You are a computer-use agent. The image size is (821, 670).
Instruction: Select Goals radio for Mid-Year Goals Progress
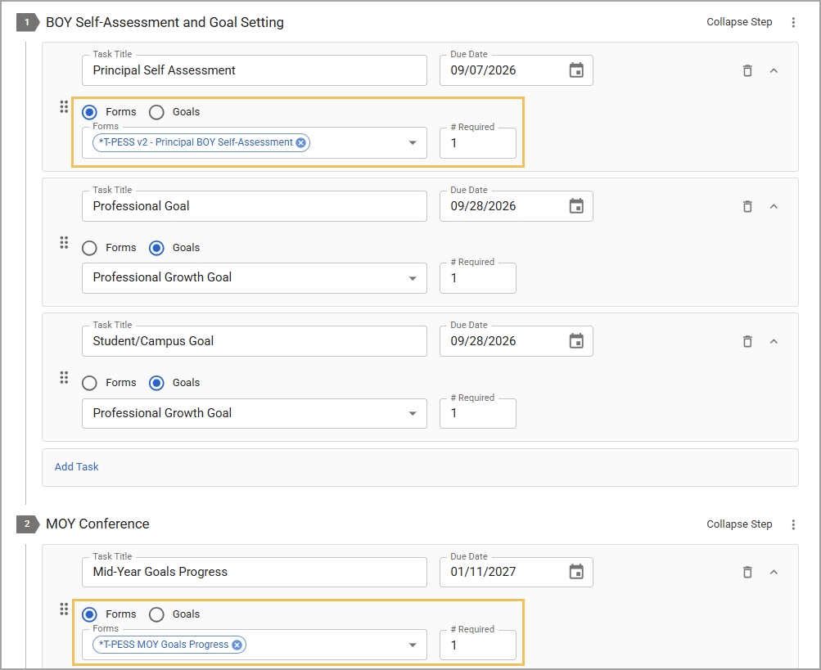pos(156,614)
